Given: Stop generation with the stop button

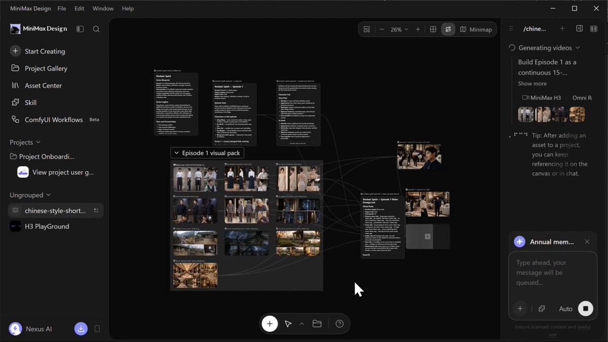Looking at the screenshot, I should point(585,309).
